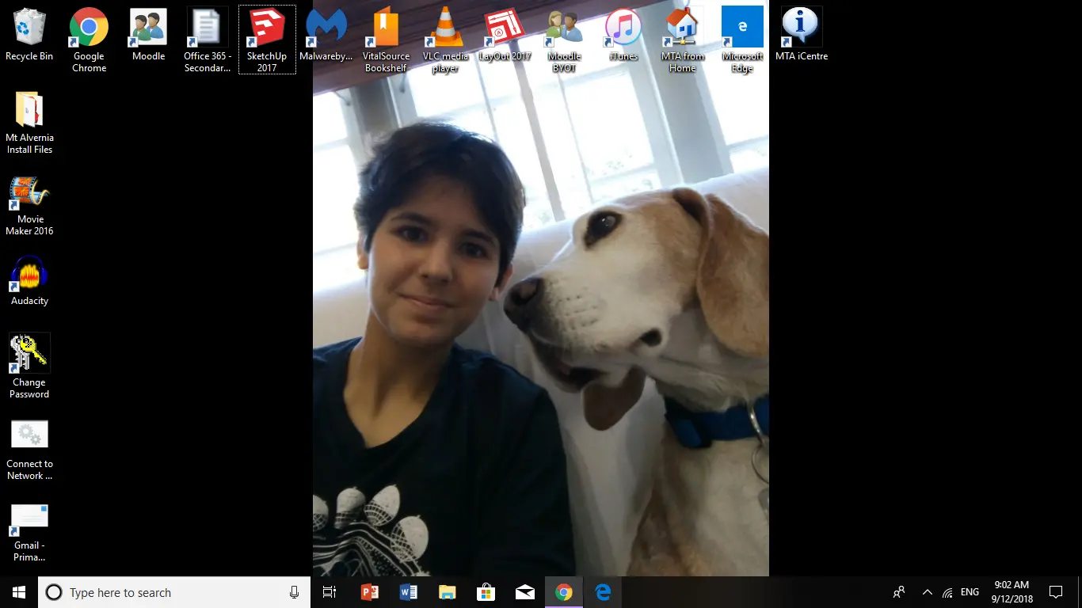Open Microsoft Edge from the taskbar

click(603, 592)
